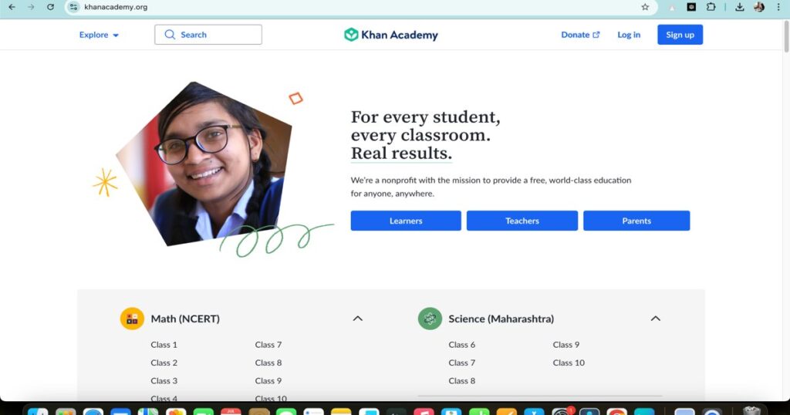This screenshot has height=415, width=790.
Task: Click the search magnifier icon
Action: click(170, 34)
